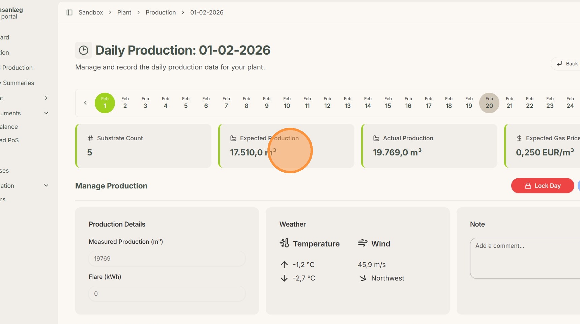The height and width of the screenshot is (324, 580).
Task: Click the Expected Gas Price dollar icon
Action: 519,138
